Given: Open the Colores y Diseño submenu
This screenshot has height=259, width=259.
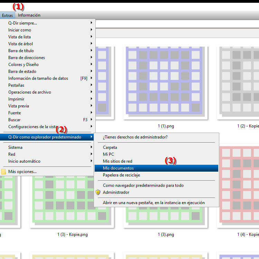Looking at the screenshot, I should 48,65.
